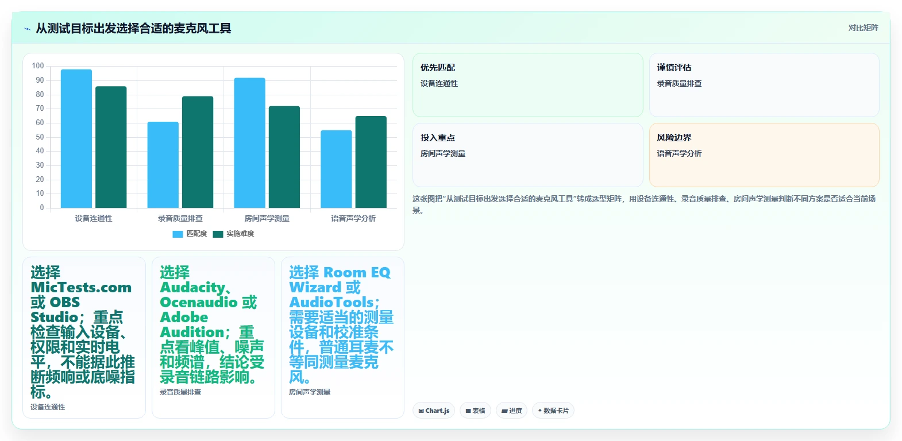Open the 优先匹配 matrix card
Viewport: 902px width, 441px height.
[x=528, y=85]
